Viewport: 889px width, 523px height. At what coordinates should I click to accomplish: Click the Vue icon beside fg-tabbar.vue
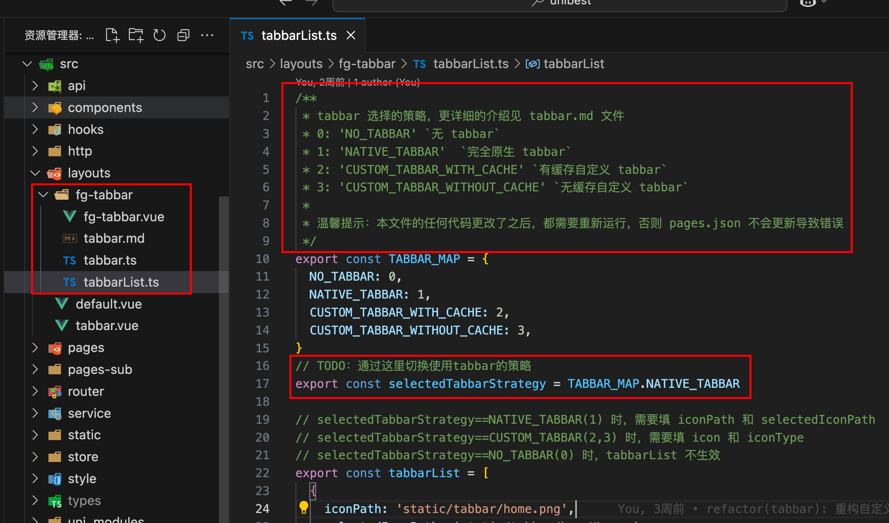pyautogui.click(x=69, y=216)
